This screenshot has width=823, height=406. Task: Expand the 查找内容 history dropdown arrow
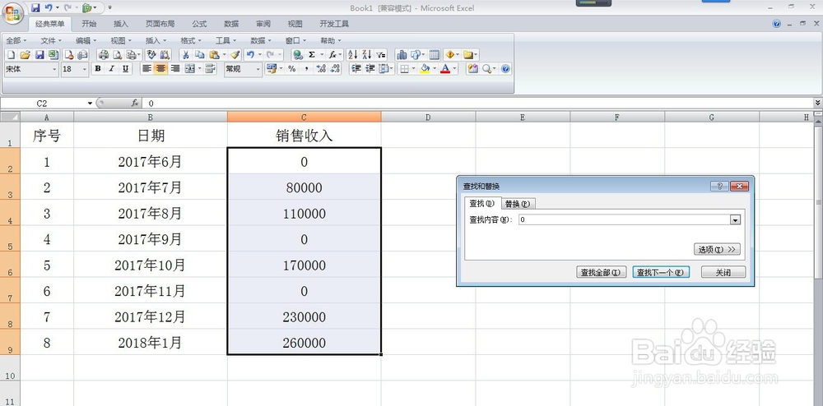click(735, 220)
